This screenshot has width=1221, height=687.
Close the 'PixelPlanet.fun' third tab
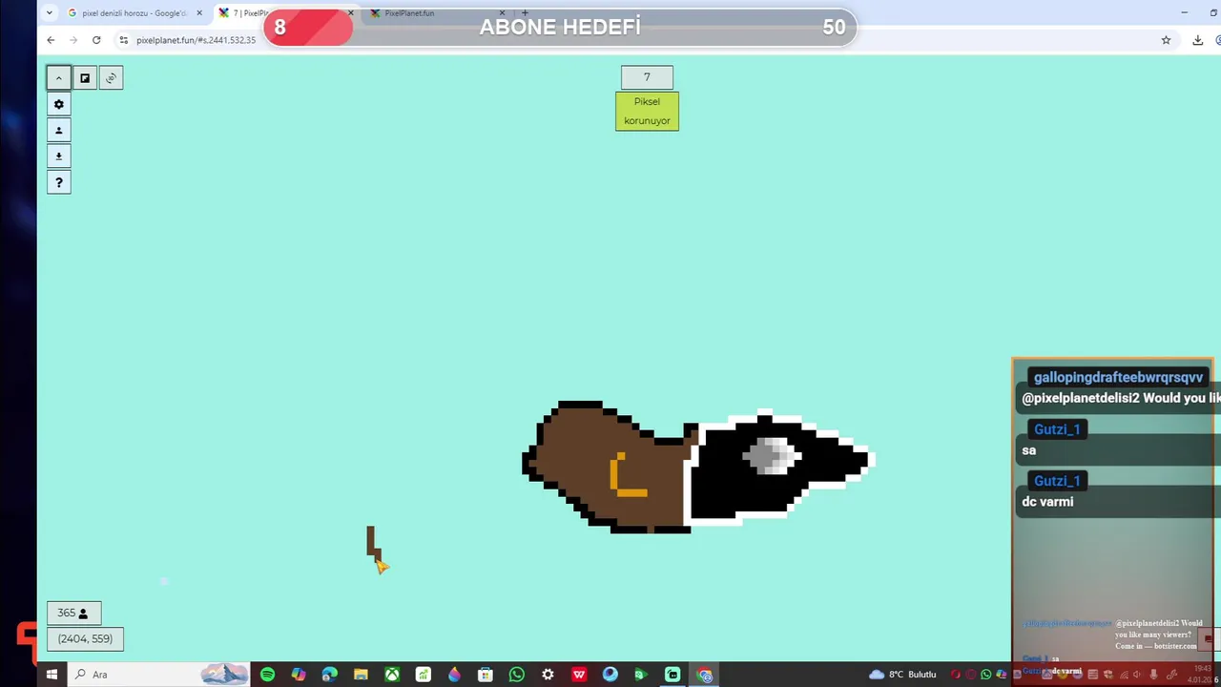click(x=502, y=13)
